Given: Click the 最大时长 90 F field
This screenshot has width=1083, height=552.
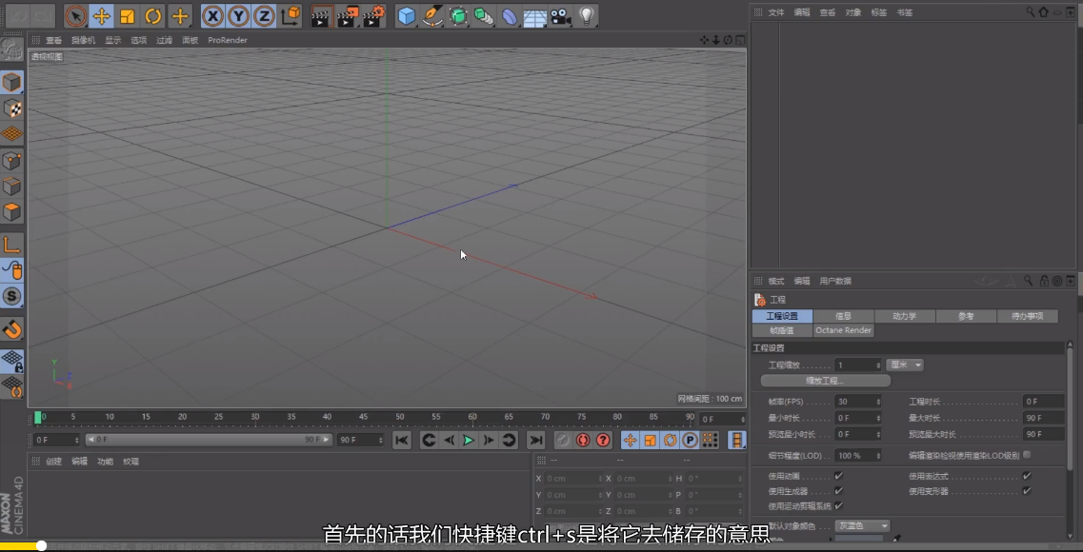Looking at the screenshot, I should (1043, 418).
